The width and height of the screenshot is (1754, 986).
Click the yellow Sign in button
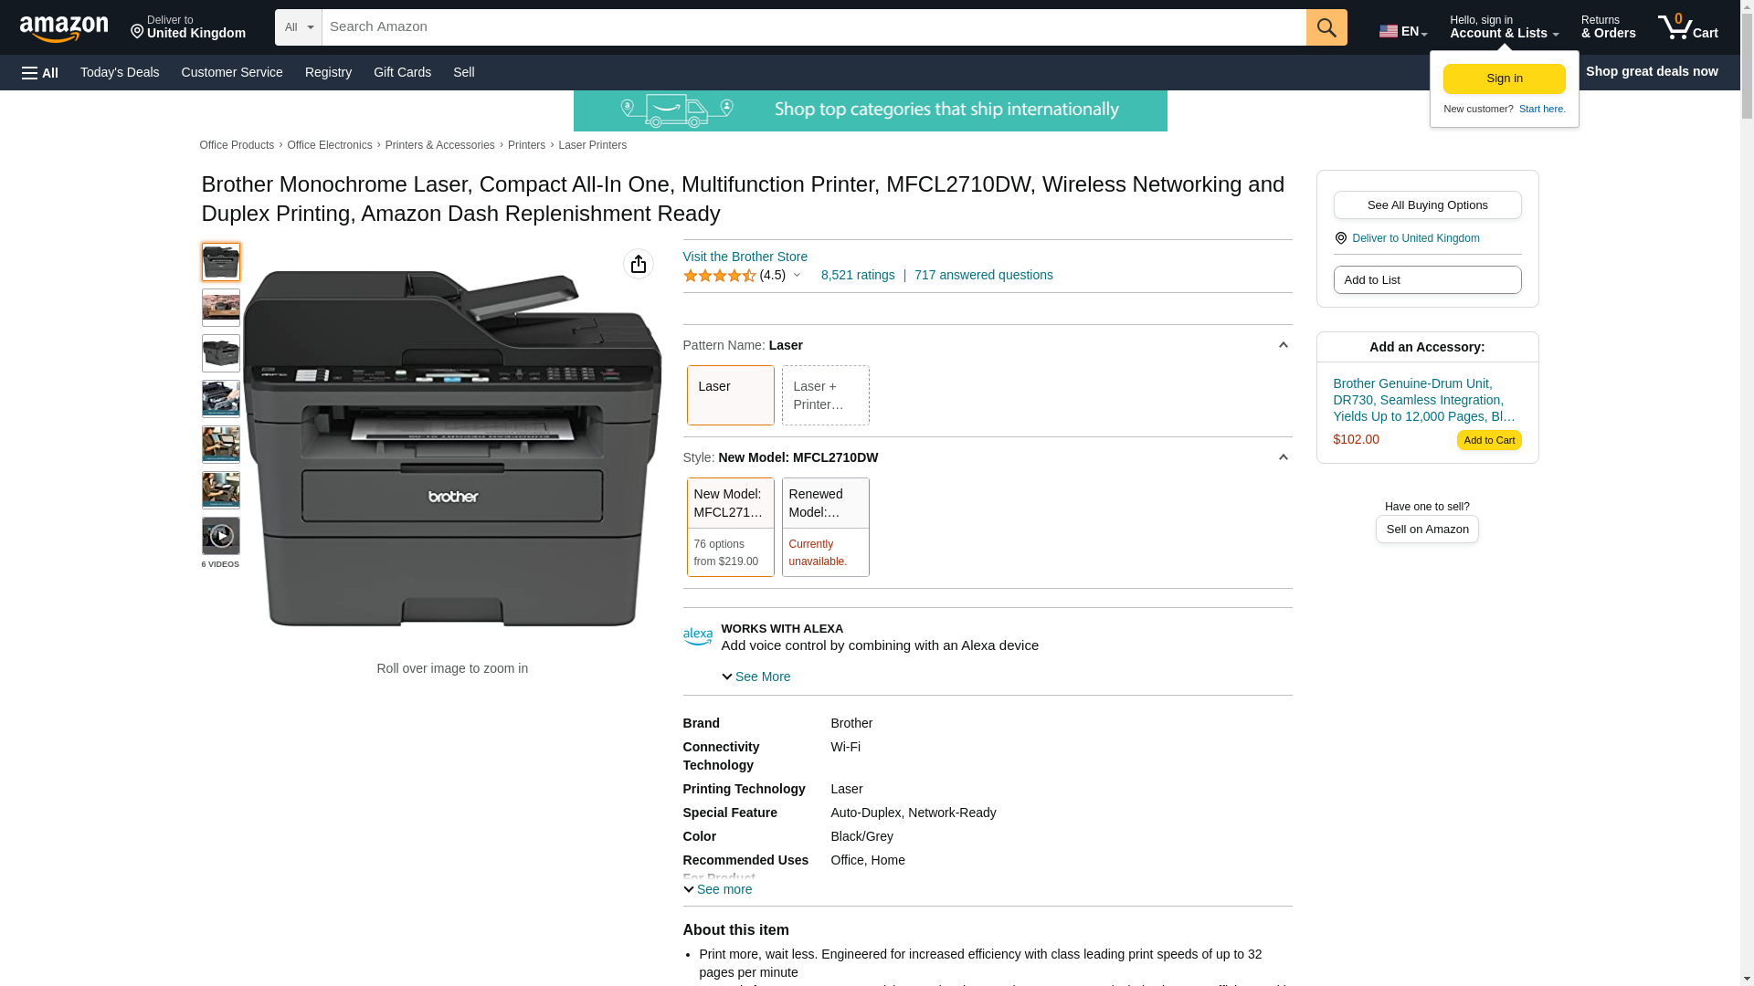click(1504, 79)
